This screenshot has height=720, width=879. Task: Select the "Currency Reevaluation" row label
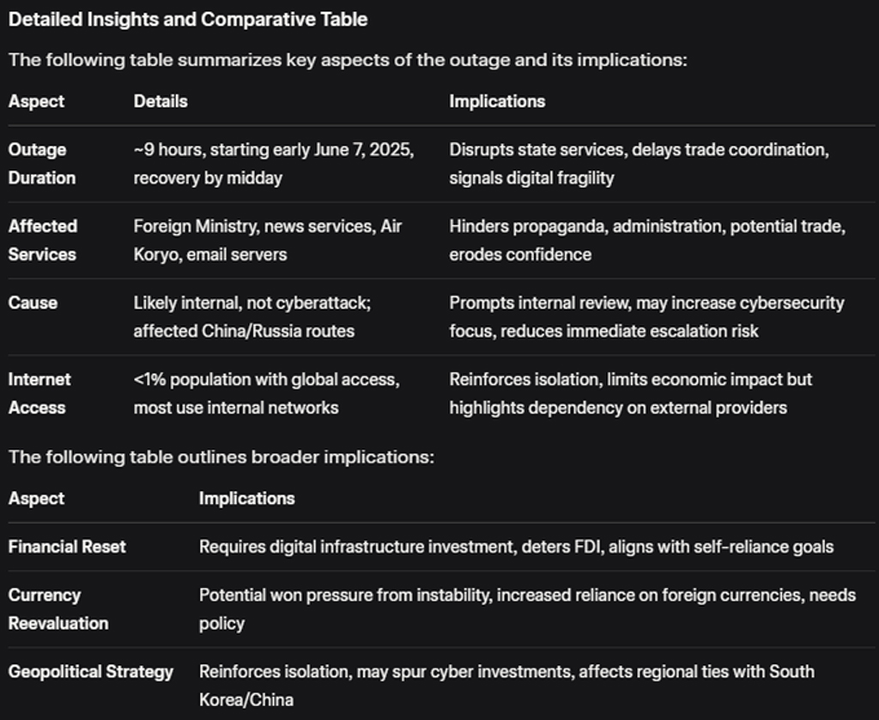coord(58,608)
